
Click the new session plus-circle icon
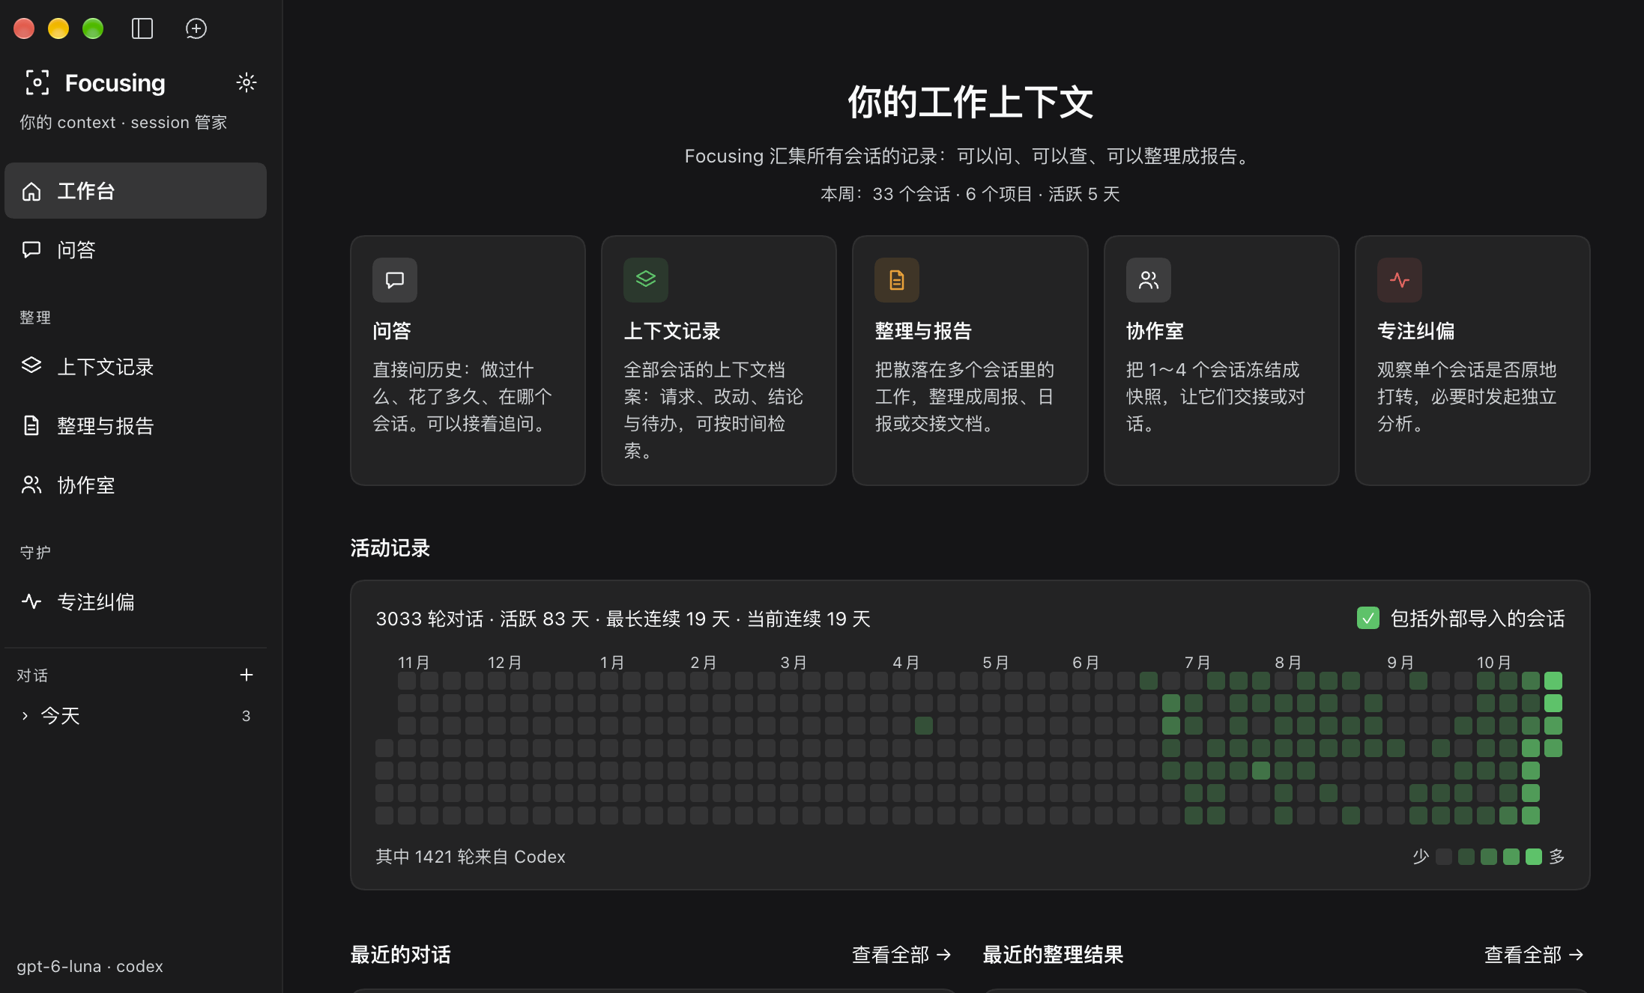coord(196,28)
